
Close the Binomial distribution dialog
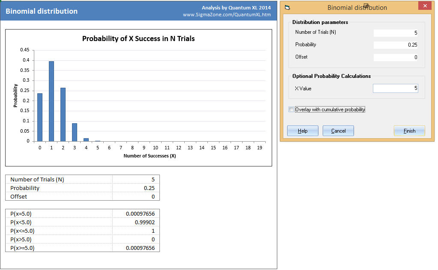point(425,6)
